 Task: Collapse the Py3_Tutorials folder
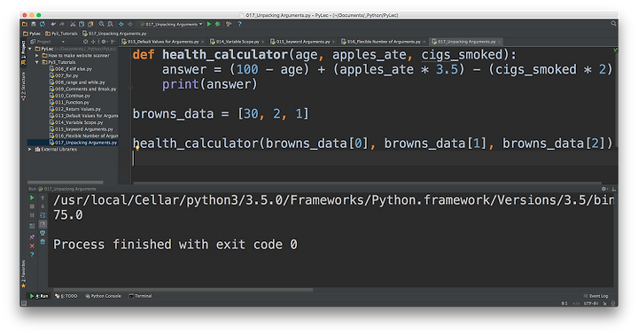coord(37,62)
